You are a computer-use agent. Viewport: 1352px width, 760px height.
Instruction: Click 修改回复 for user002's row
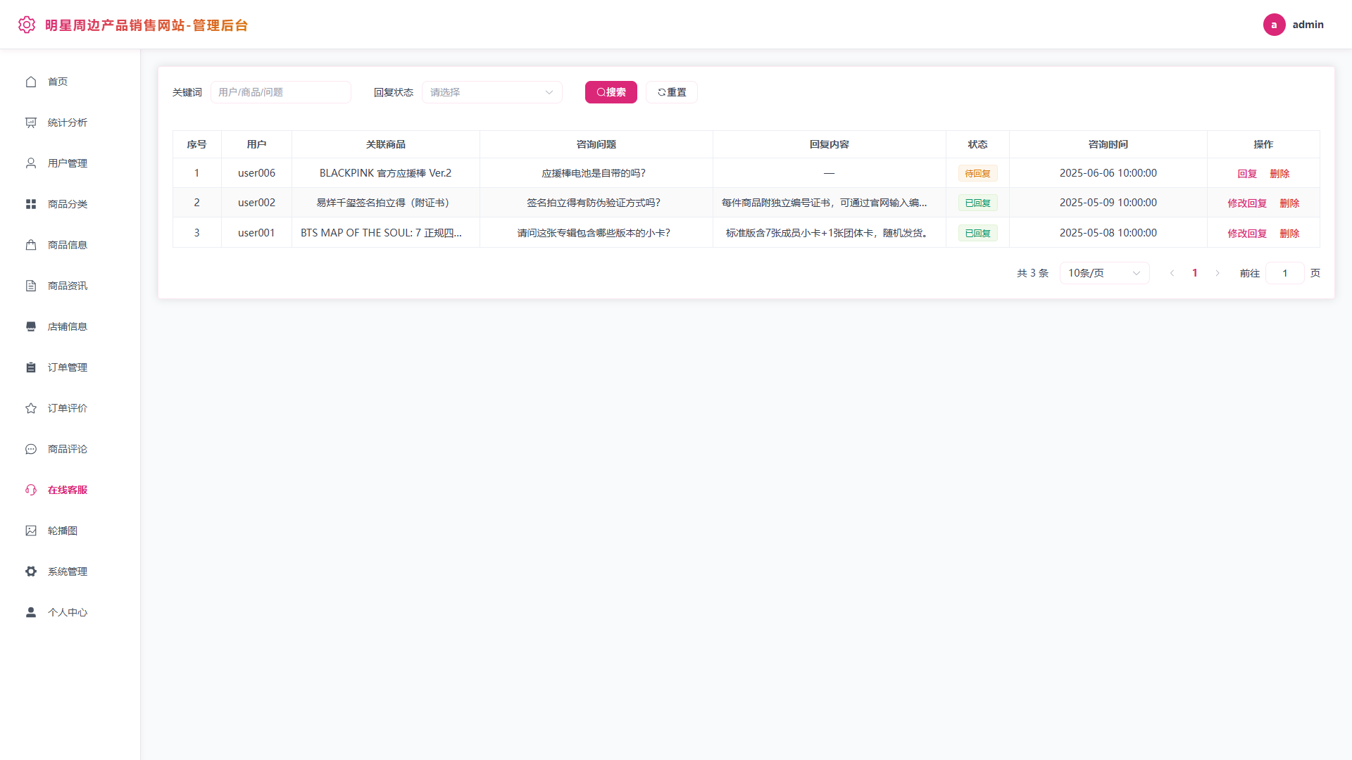[x=1247, y=203]
